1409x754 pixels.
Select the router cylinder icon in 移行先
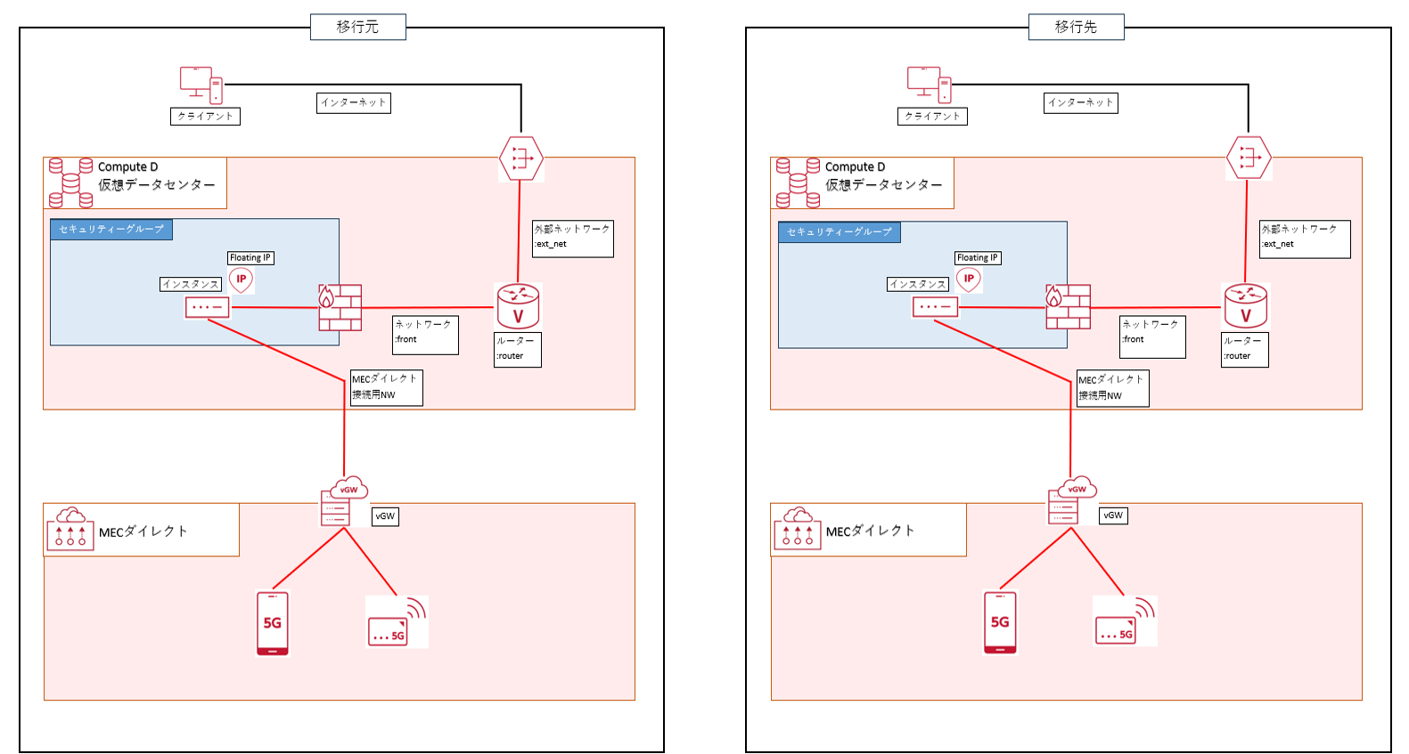[x=1245, y=306]
